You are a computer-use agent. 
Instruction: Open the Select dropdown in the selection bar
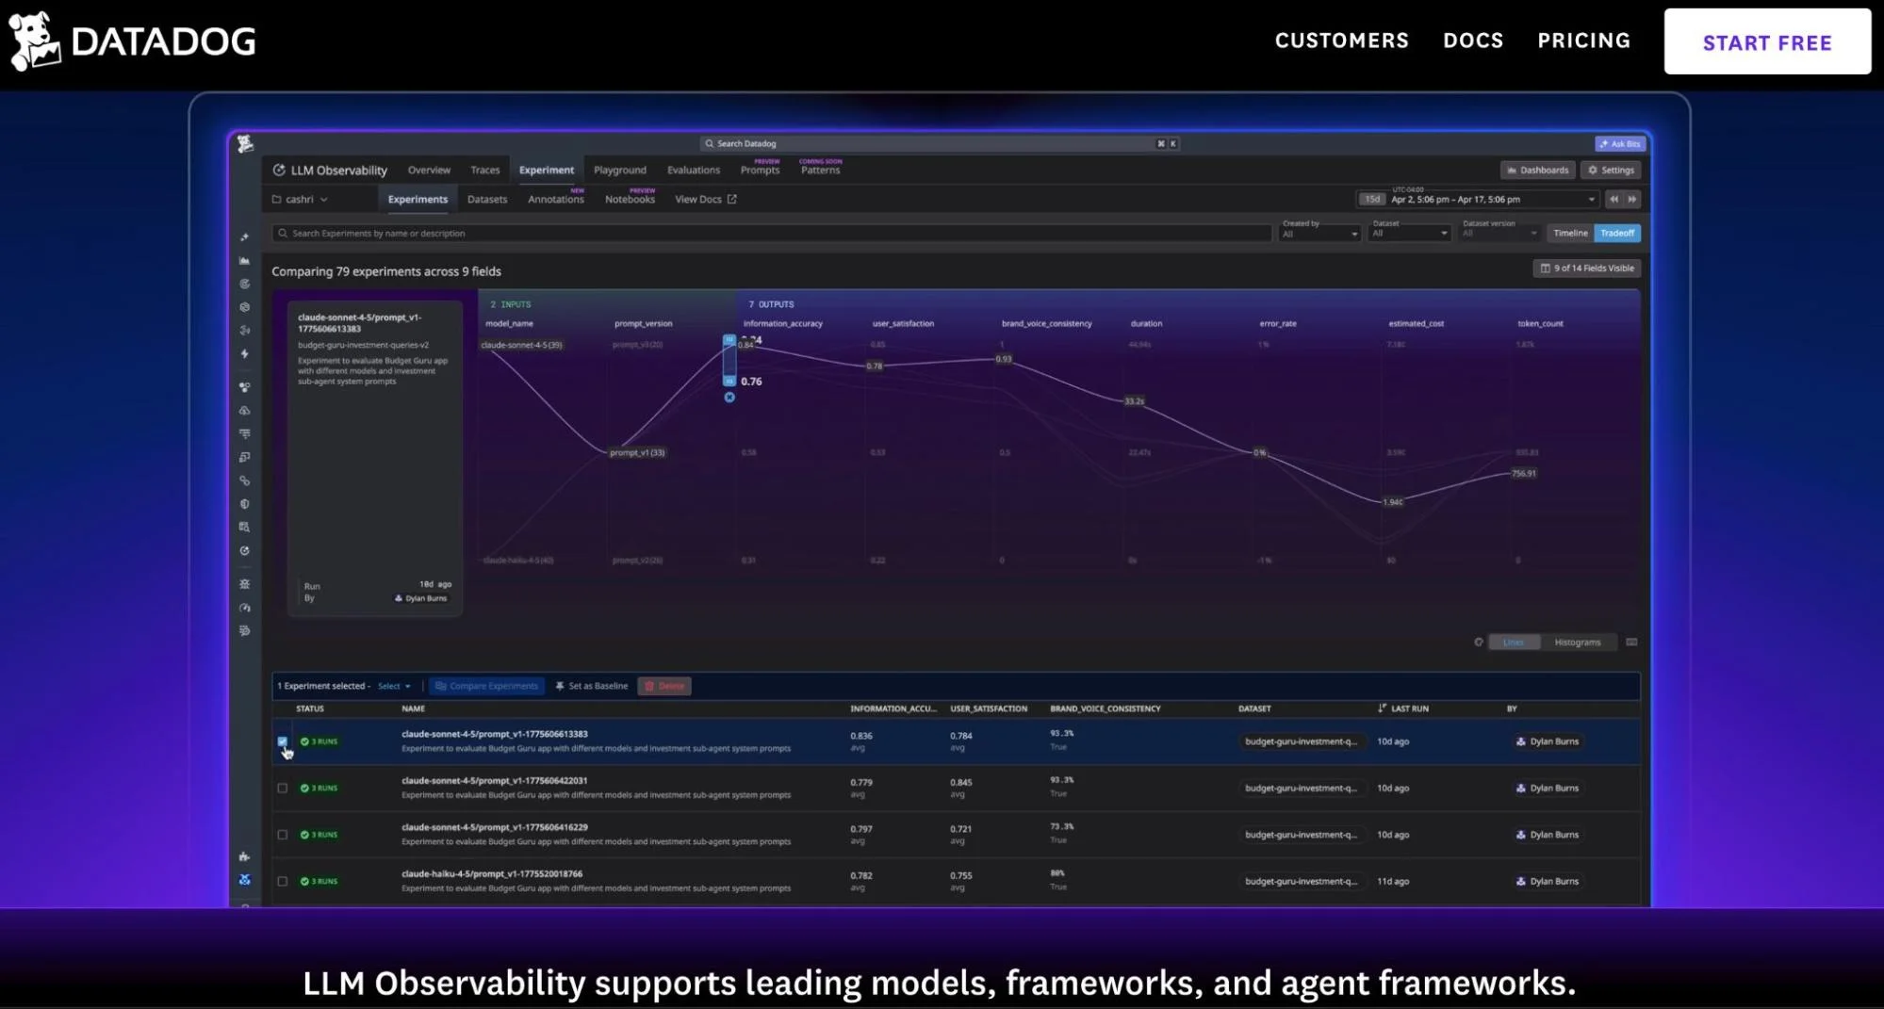[394, 686]
